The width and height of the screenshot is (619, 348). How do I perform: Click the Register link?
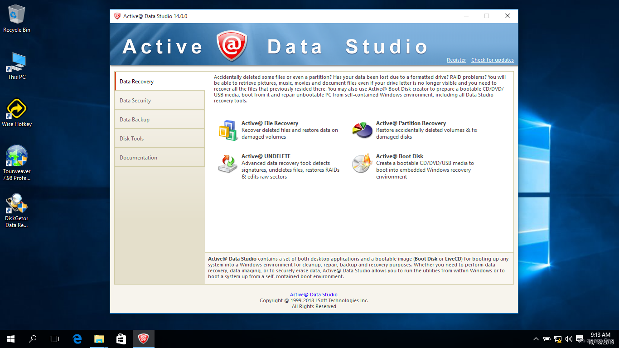point(456,60)
